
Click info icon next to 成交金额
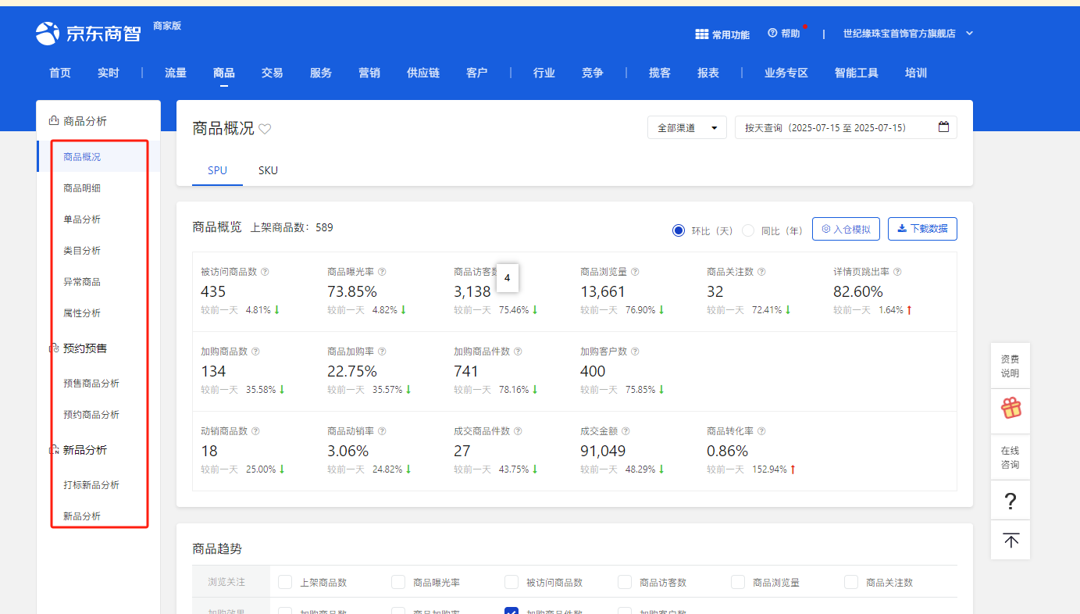click(x=626, y=431)
